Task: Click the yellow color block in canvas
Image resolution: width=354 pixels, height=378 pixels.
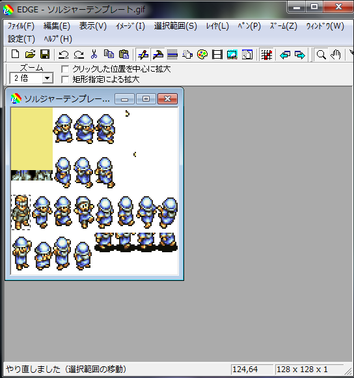Action: click(32, 139)
